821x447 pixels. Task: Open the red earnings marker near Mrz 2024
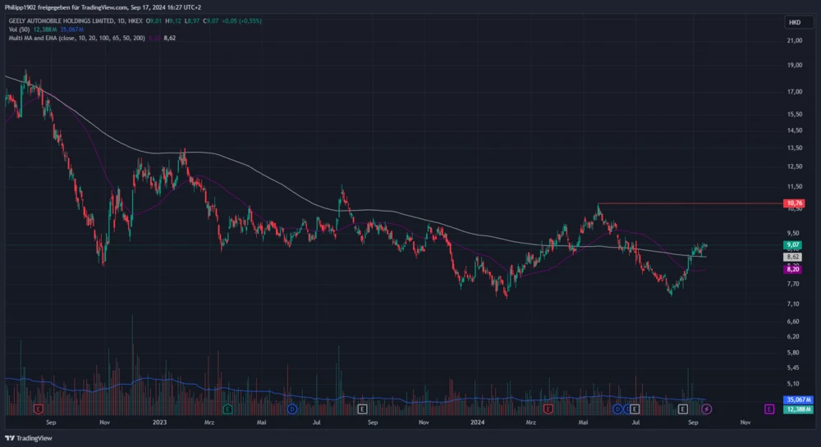pyautogui.click(x=548, y=408)
